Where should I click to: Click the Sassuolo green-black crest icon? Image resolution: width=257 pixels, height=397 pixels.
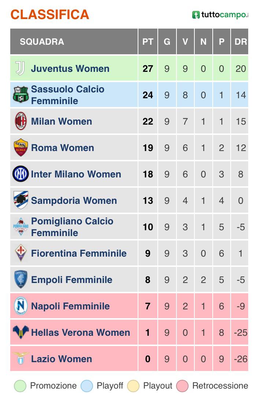(21, 95)
